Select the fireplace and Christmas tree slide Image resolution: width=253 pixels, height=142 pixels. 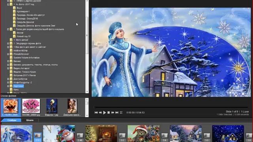[x=101, y=134]
